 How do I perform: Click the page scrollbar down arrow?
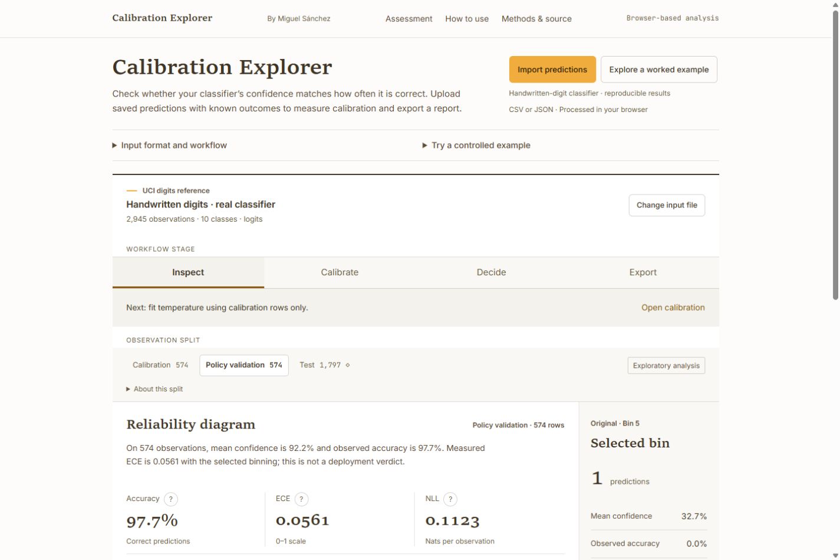tap(835, 555)
